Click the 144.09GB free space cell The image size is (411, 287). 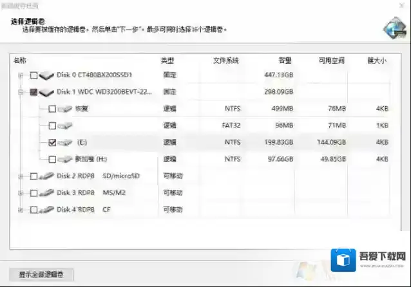(x=331, y=142)
